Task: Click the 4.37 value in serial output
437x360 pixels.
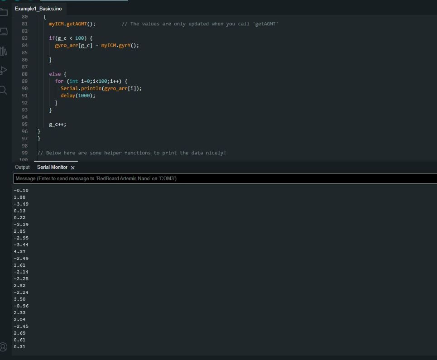Action: click(x=19, y=251)
